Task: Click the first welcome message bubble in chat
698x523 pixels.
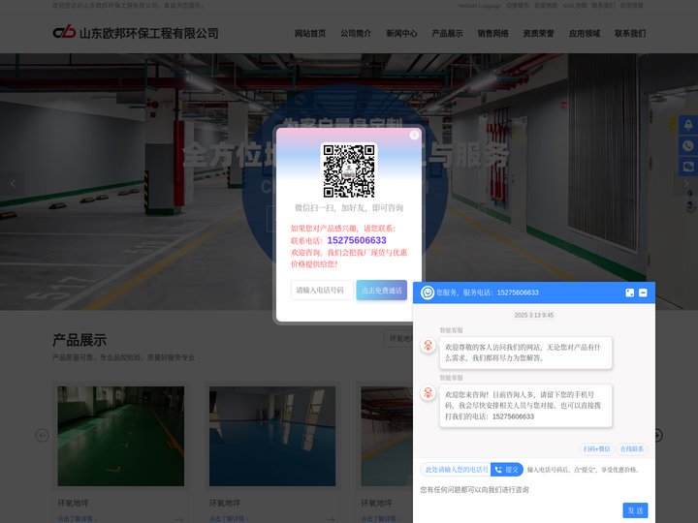Action: click(x=525, y=353)
